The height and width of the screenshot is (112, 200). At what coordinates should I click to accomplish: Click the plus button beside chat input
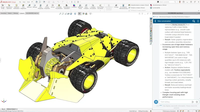point(156,102)
